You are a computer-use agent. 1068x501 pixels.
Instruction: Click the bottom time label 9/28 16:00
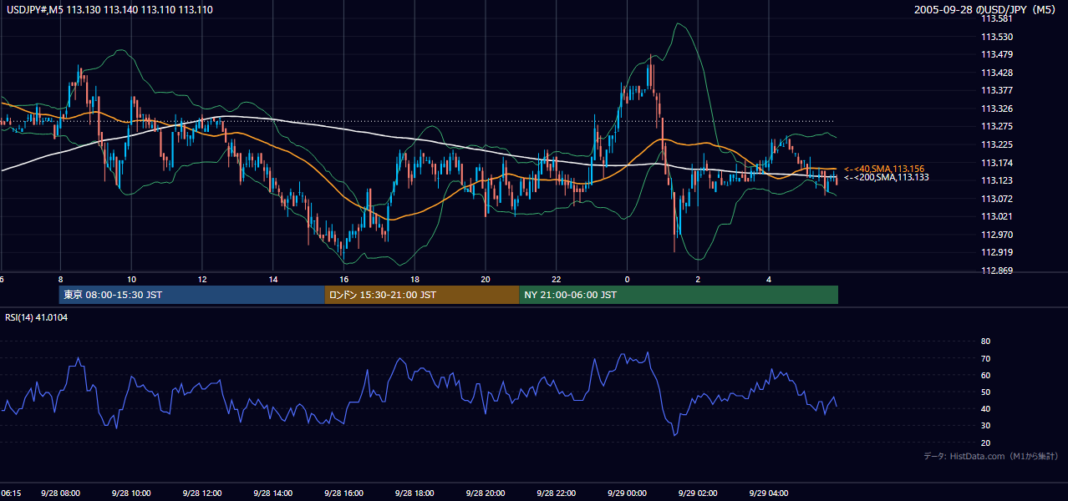tap(344, 493)
